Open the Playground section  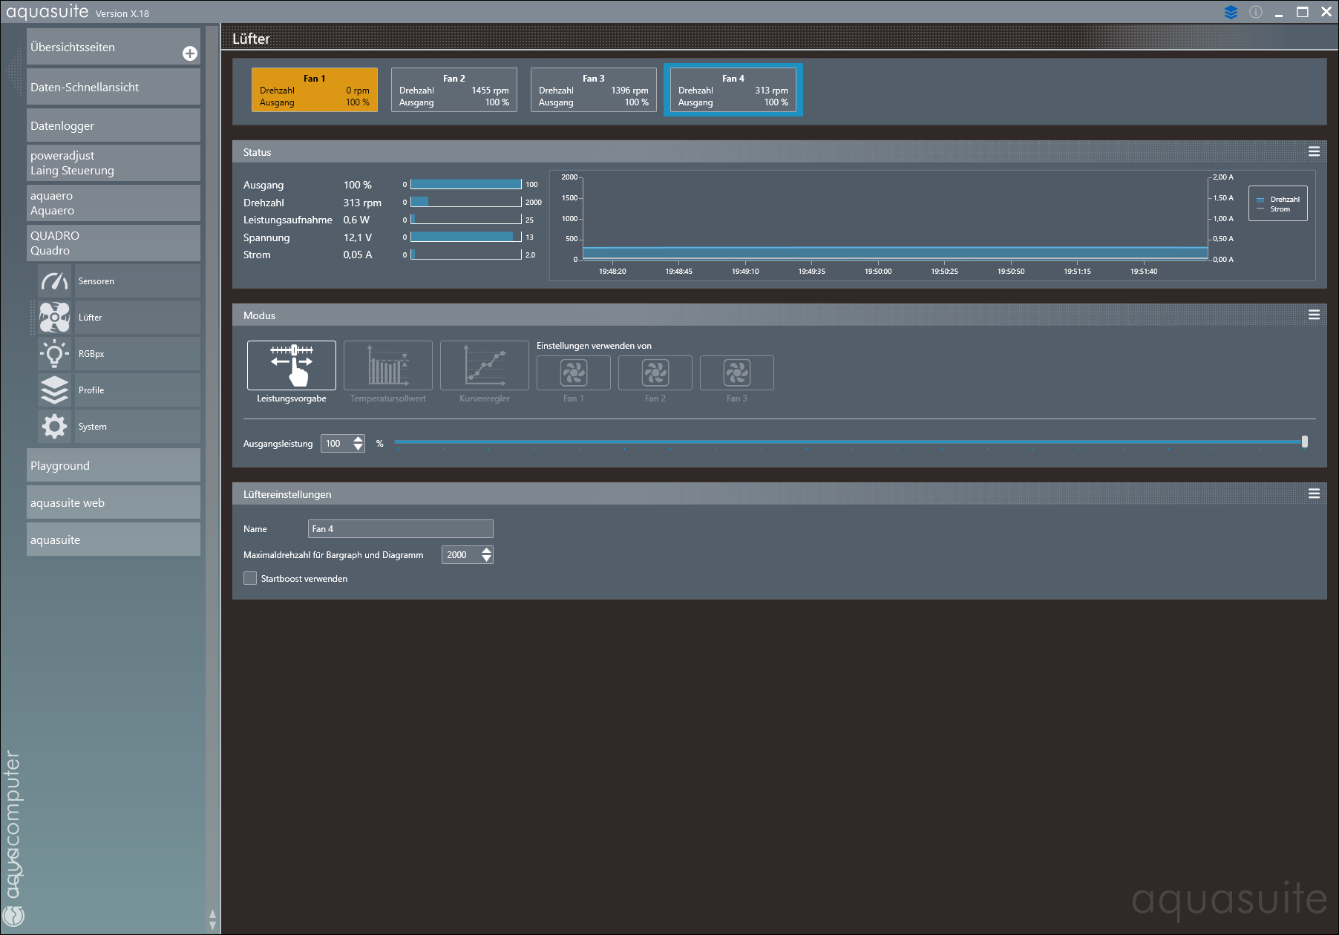(113, 465)
